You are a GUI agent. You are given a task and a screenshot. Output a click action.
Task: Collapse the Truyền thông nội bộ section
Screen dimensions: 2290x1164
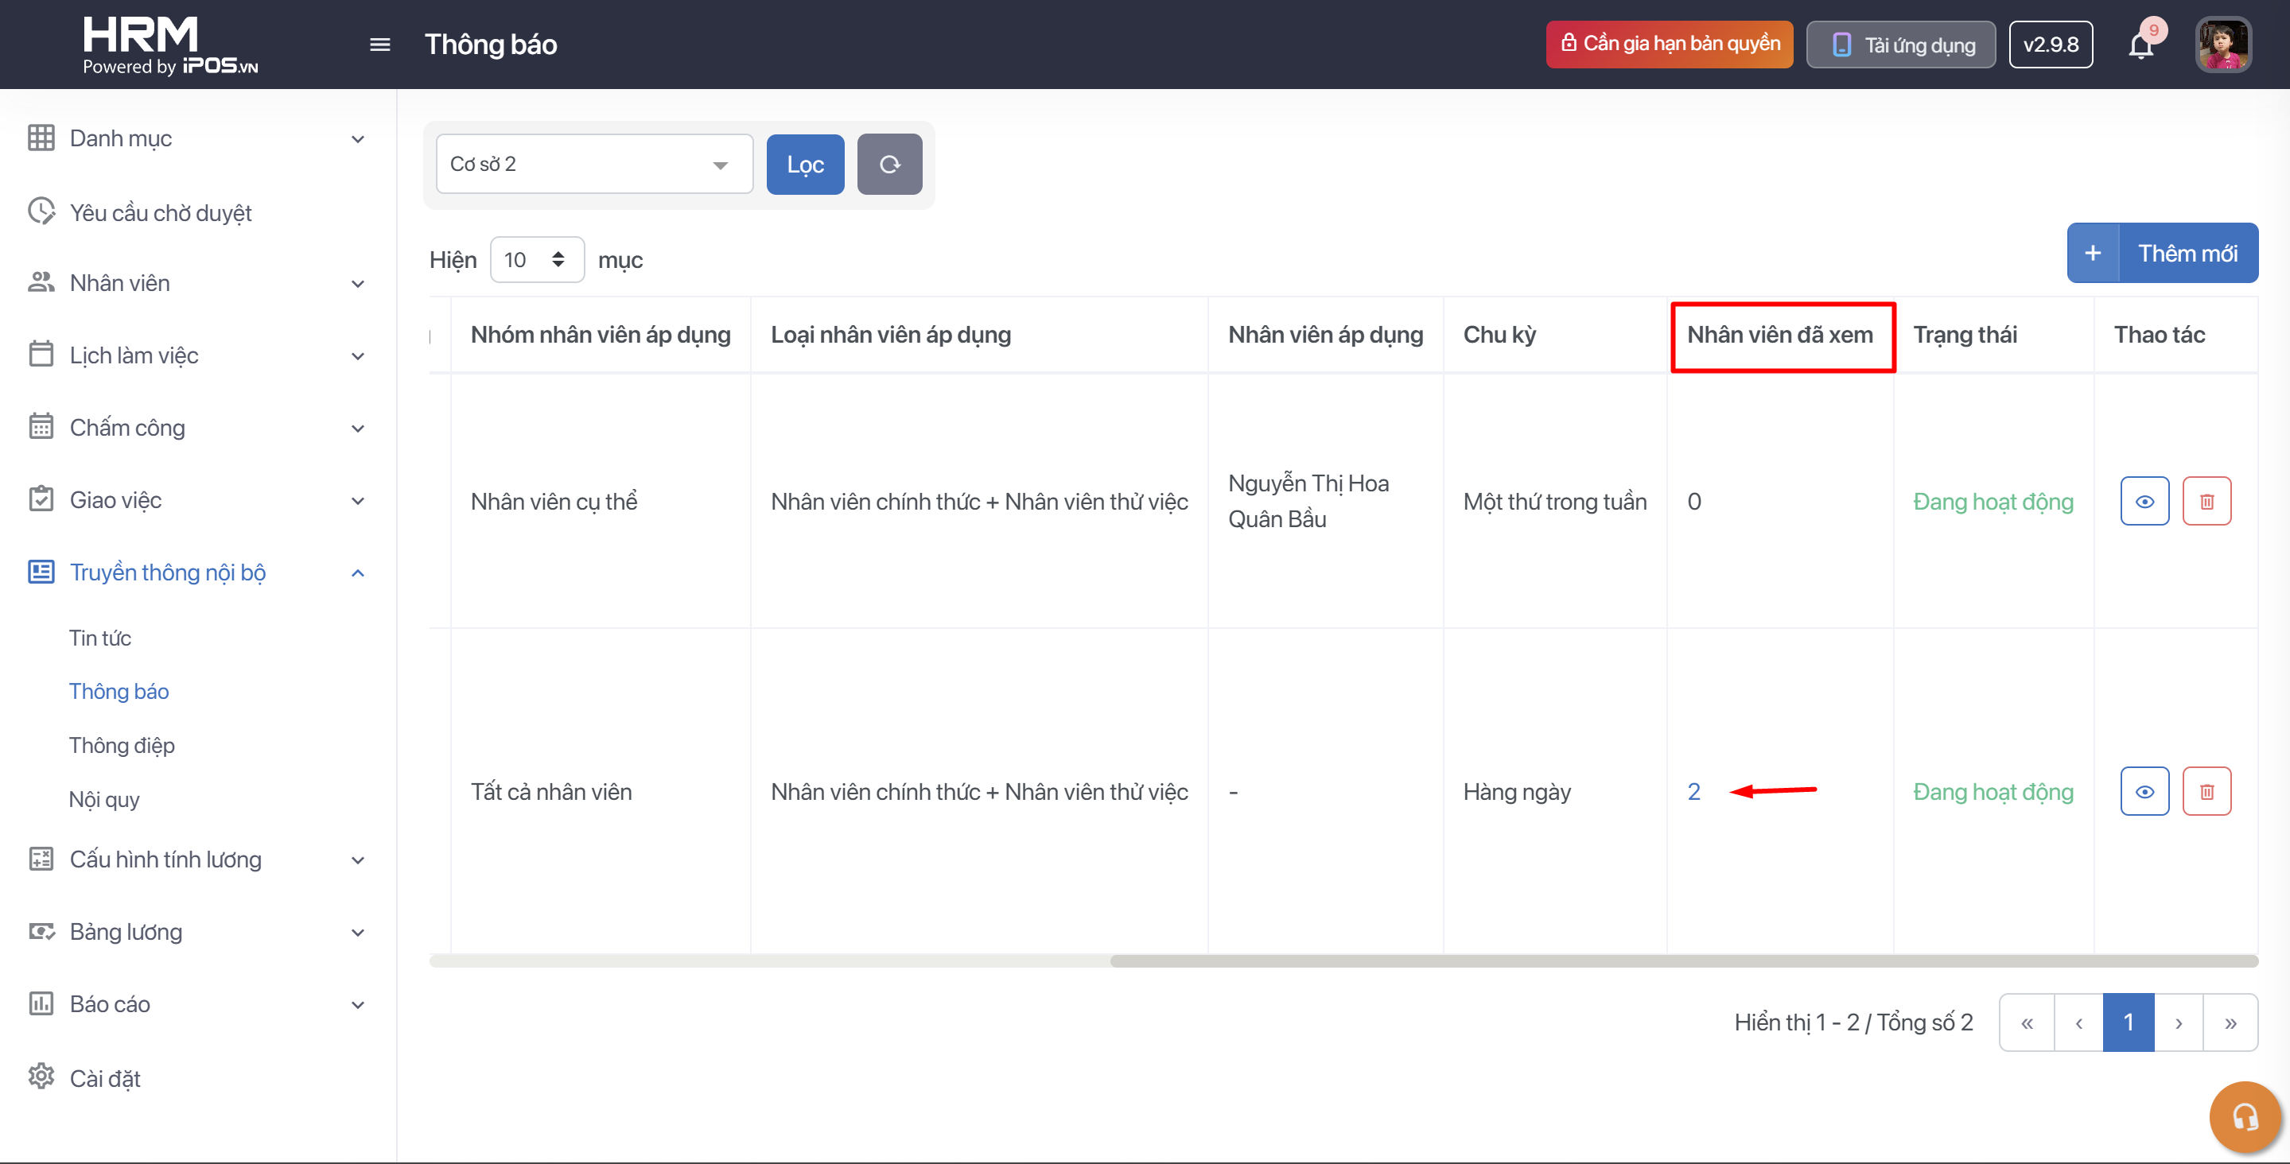tap(357, 573)
